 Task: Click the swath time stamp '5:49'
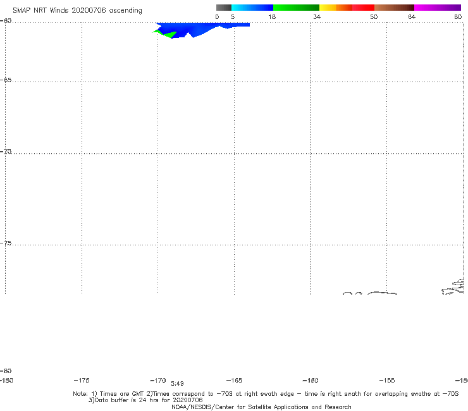177,384
